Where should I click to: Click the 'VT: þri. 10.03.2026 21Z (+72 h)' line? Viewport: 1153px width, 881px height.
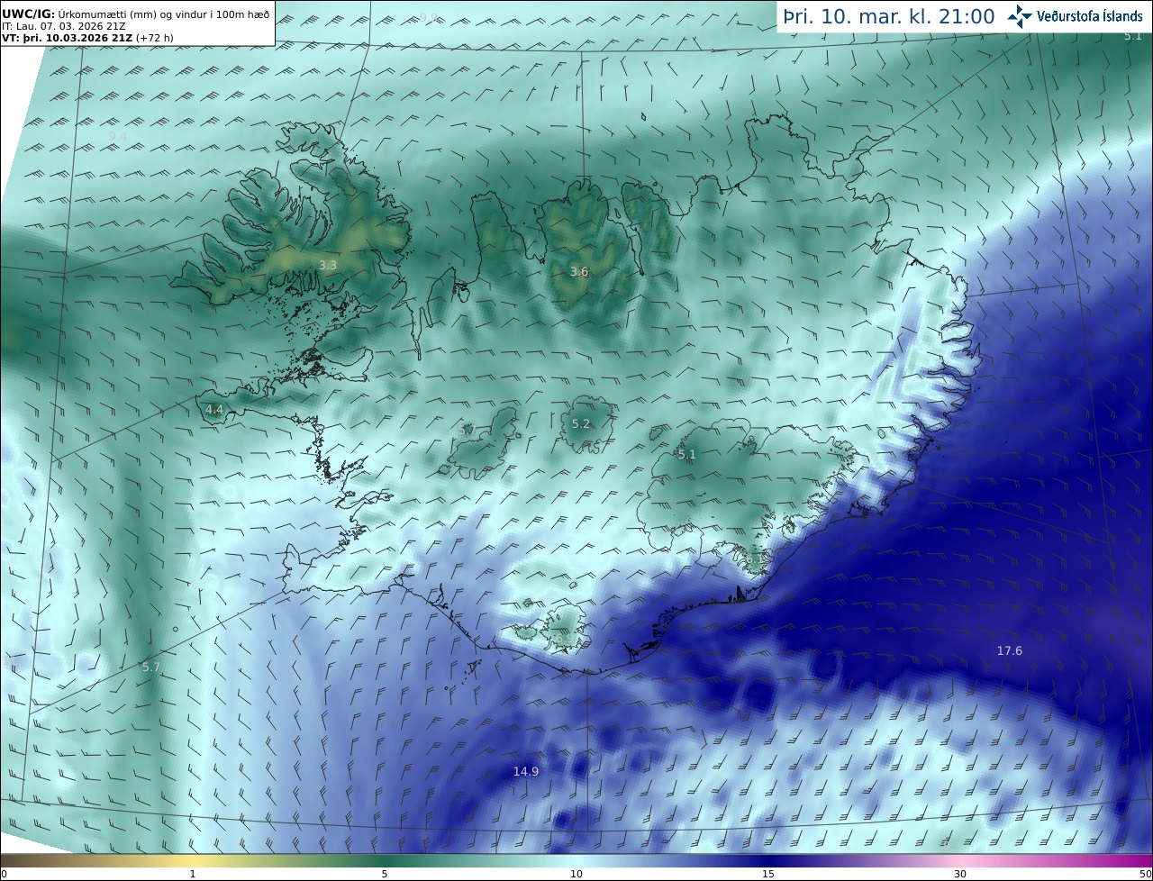point(87,38)
